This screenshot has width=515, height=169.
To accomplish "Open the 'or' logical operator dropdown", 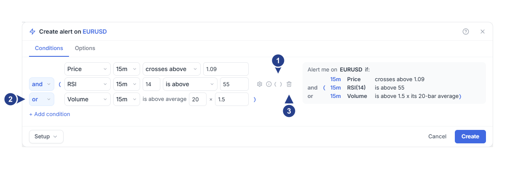I will pyautogui.click(x=41, y=99).
